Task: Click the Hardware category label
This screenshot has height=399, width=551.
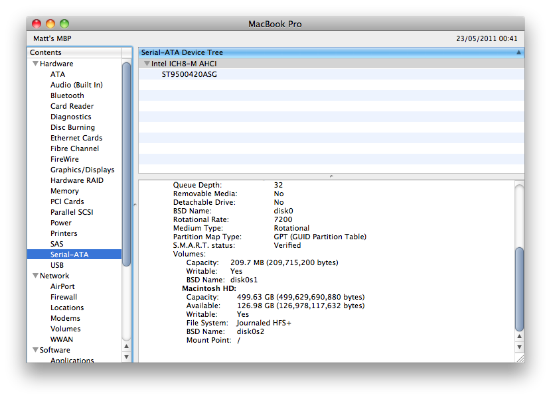Action: click(56, 64)
